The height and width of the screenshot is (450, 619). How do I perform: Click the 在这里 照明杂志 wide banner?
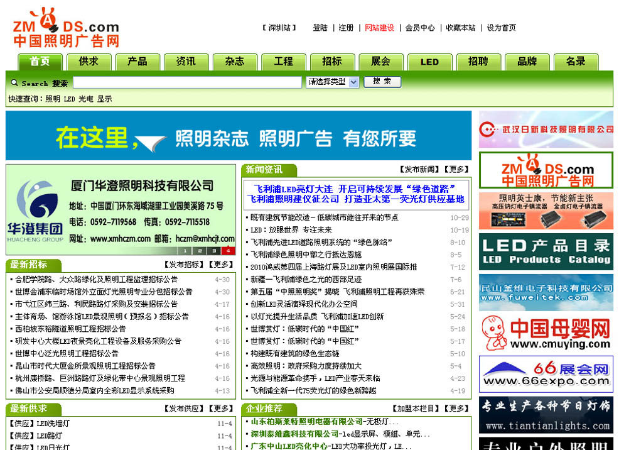[x=239, y=136]
